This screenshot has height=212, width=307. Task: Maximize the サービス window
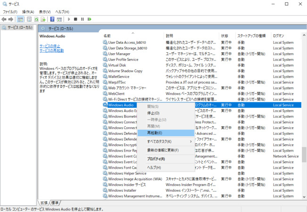tap(286, 4)
